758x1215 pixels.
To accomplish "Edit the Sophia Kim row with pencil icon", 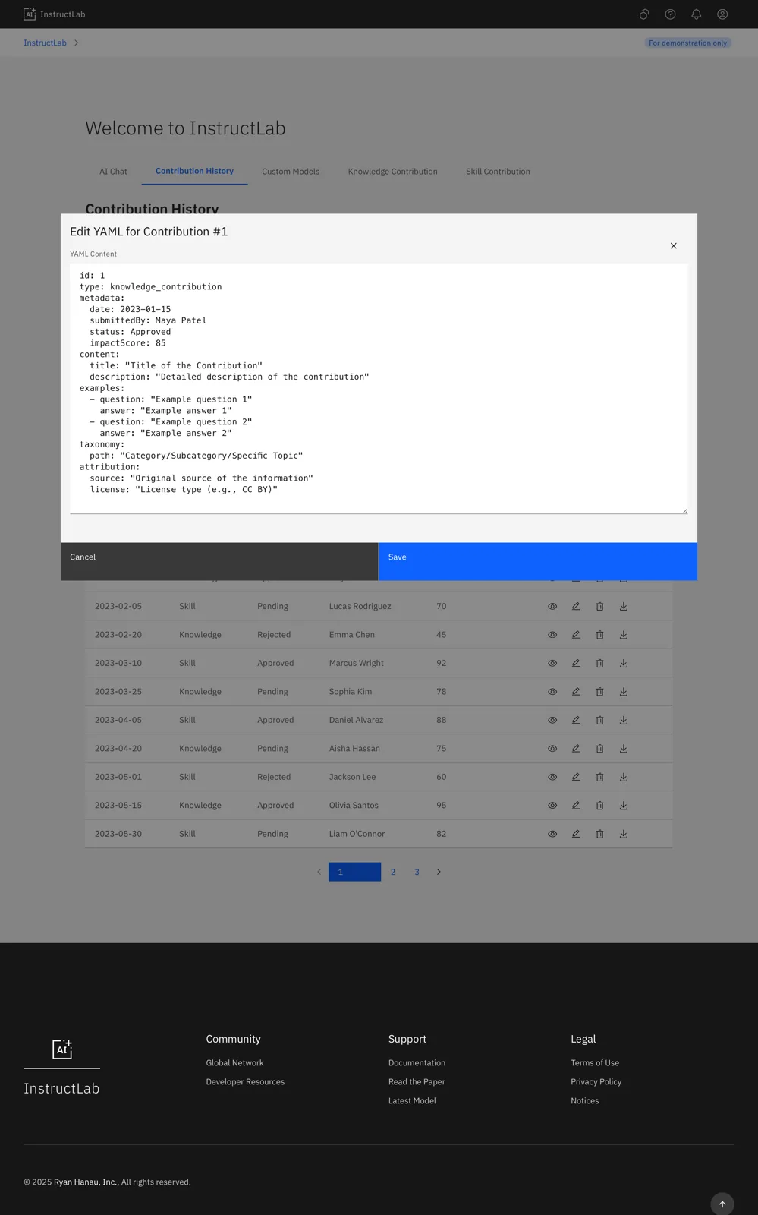I will click(x=576, y=692).
